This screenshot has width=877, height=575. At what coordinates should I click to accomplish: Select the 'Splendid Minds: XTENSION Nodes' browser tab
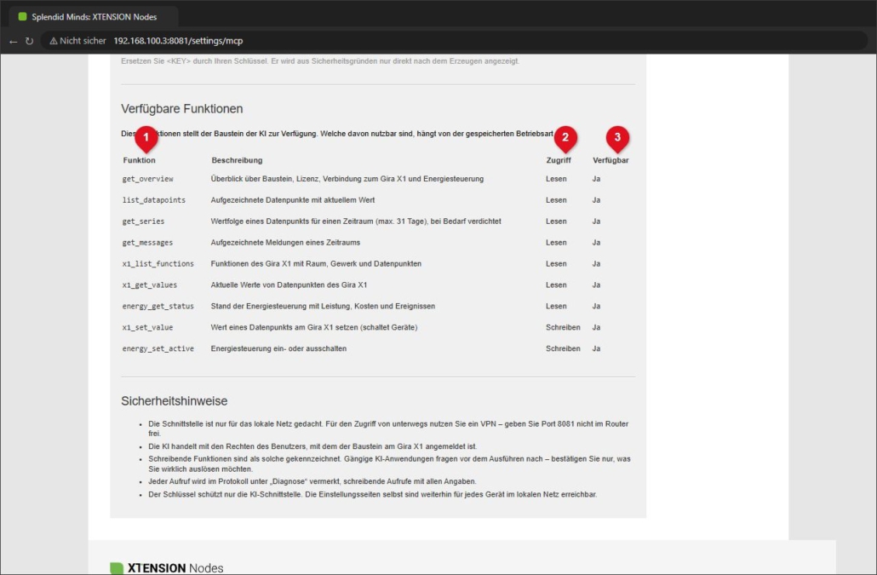[94, 17]
